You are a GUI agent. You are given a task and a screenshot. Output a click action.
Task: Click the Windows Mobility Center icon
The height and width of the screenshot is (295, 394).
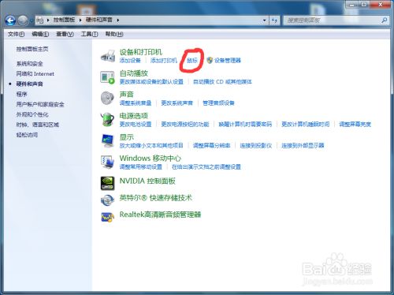click(107, 162)
